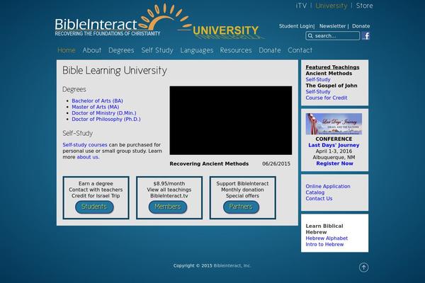Viewport: 425px width, 283px height.
Task: Open the Languages menu item
Action: pos(197,50)
